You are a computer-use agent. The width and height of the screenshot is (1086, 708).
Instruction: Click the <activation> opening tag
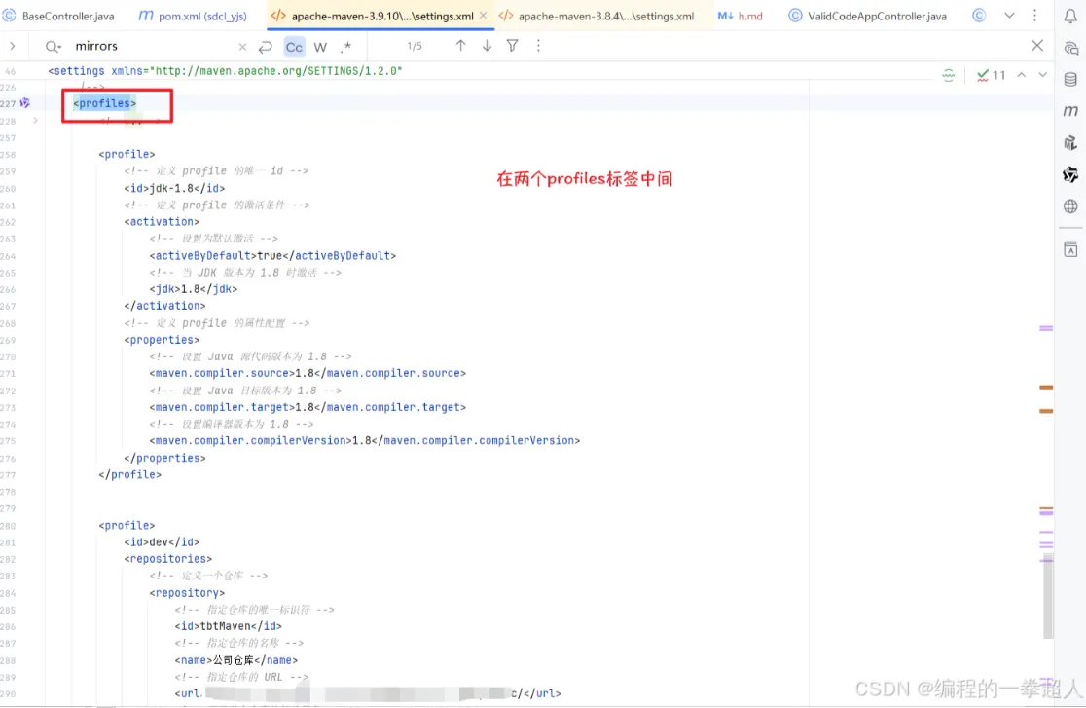tap(162, 222)
